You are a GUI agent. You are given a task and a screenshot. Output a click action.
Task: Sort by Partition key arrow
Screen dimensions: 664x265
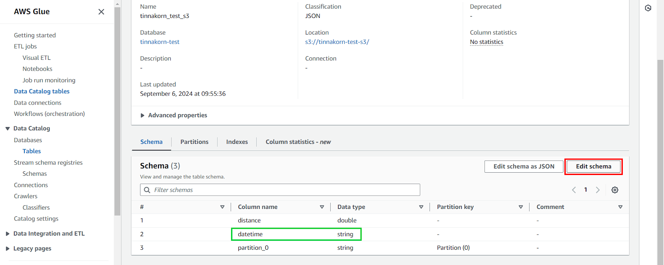click(521, 207)
